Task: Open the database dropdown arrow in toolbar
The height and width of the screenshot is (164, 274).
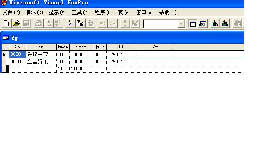Action: tap(182, 23)
